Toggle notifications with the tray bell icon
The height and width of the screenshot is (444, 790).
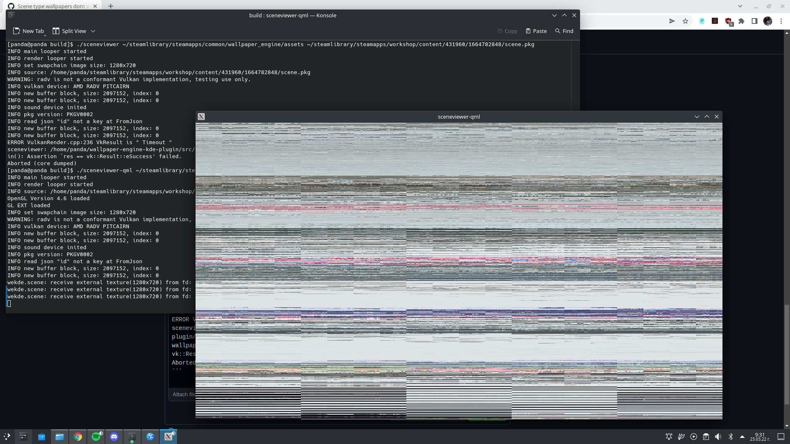pyautogui.click(x=669, y=437)
